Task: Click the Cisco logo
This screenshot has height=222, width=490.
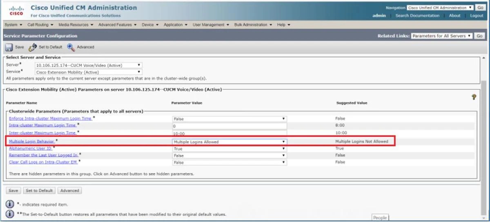Action: [x=16, y=11]
